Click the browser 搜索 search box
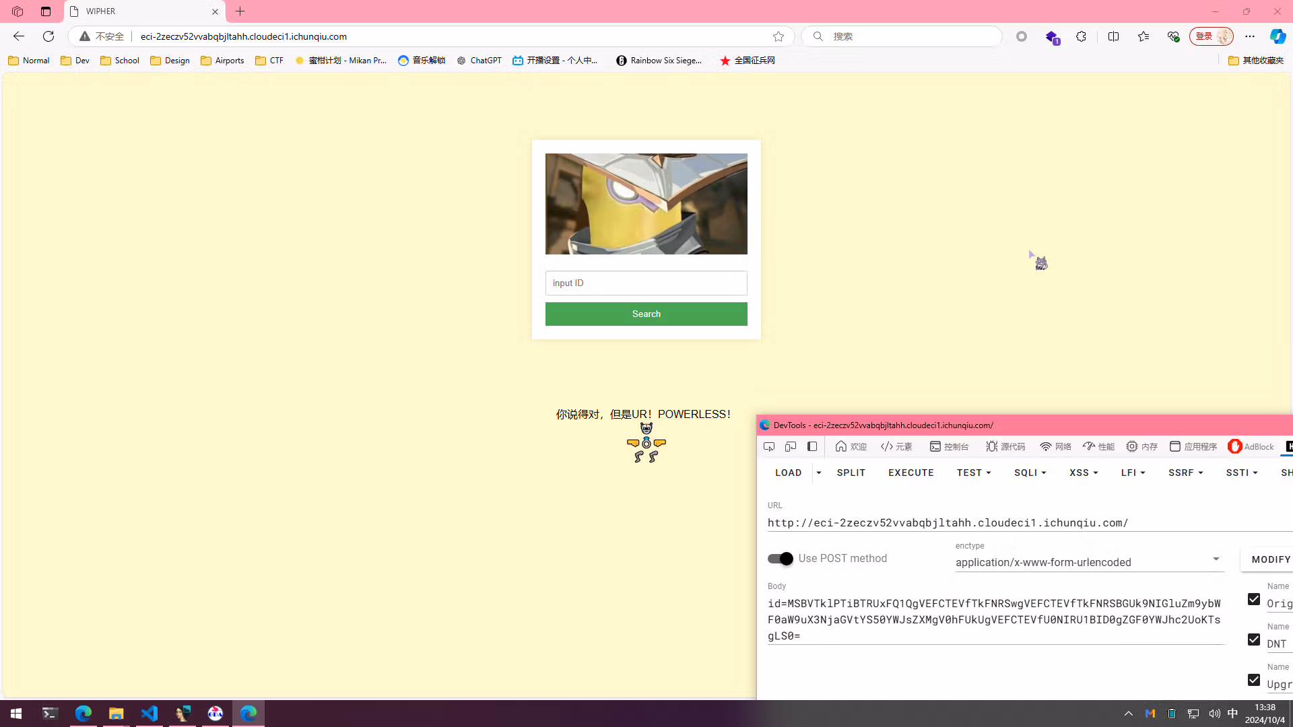The image size is (1293, 727). coord(902,36)
